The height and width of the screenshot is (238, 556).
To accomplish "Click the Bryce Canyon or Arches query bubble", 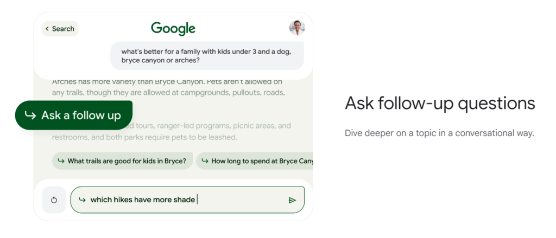I will tap(207, 56).
